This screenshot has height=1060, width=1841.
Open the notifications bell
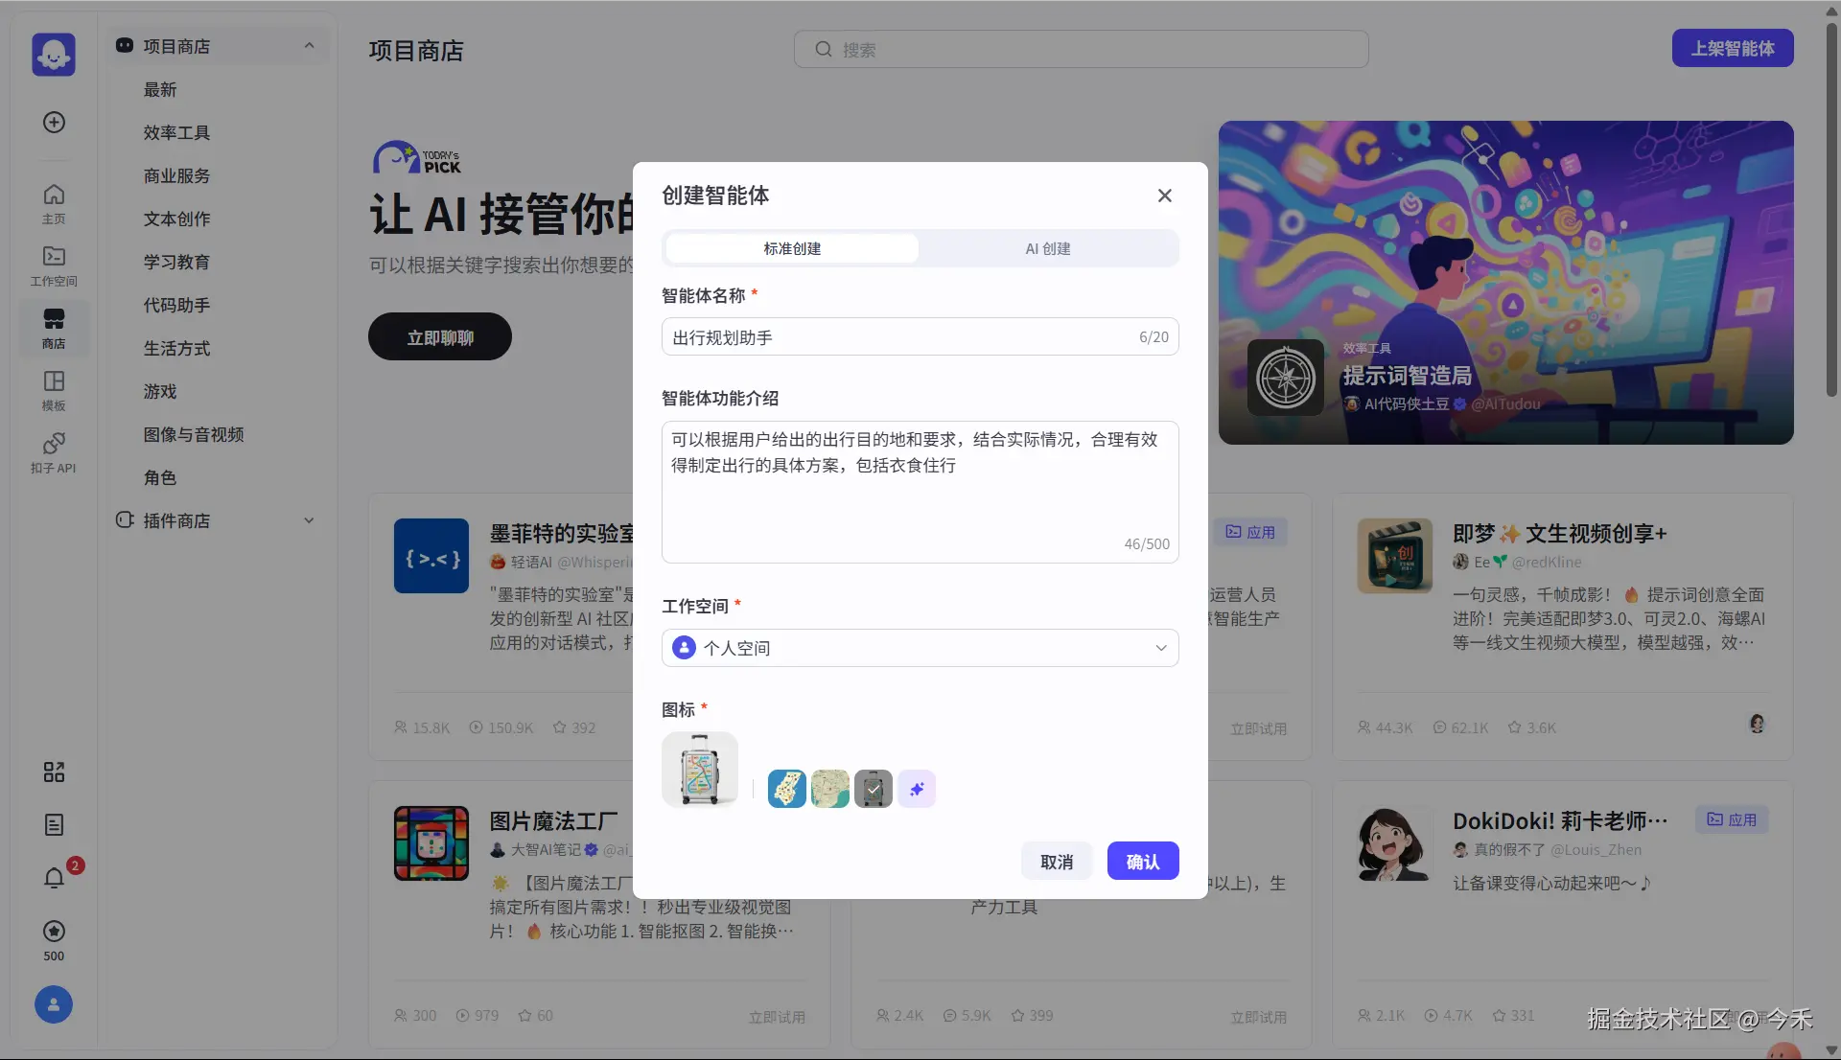[x=55, y=877]
